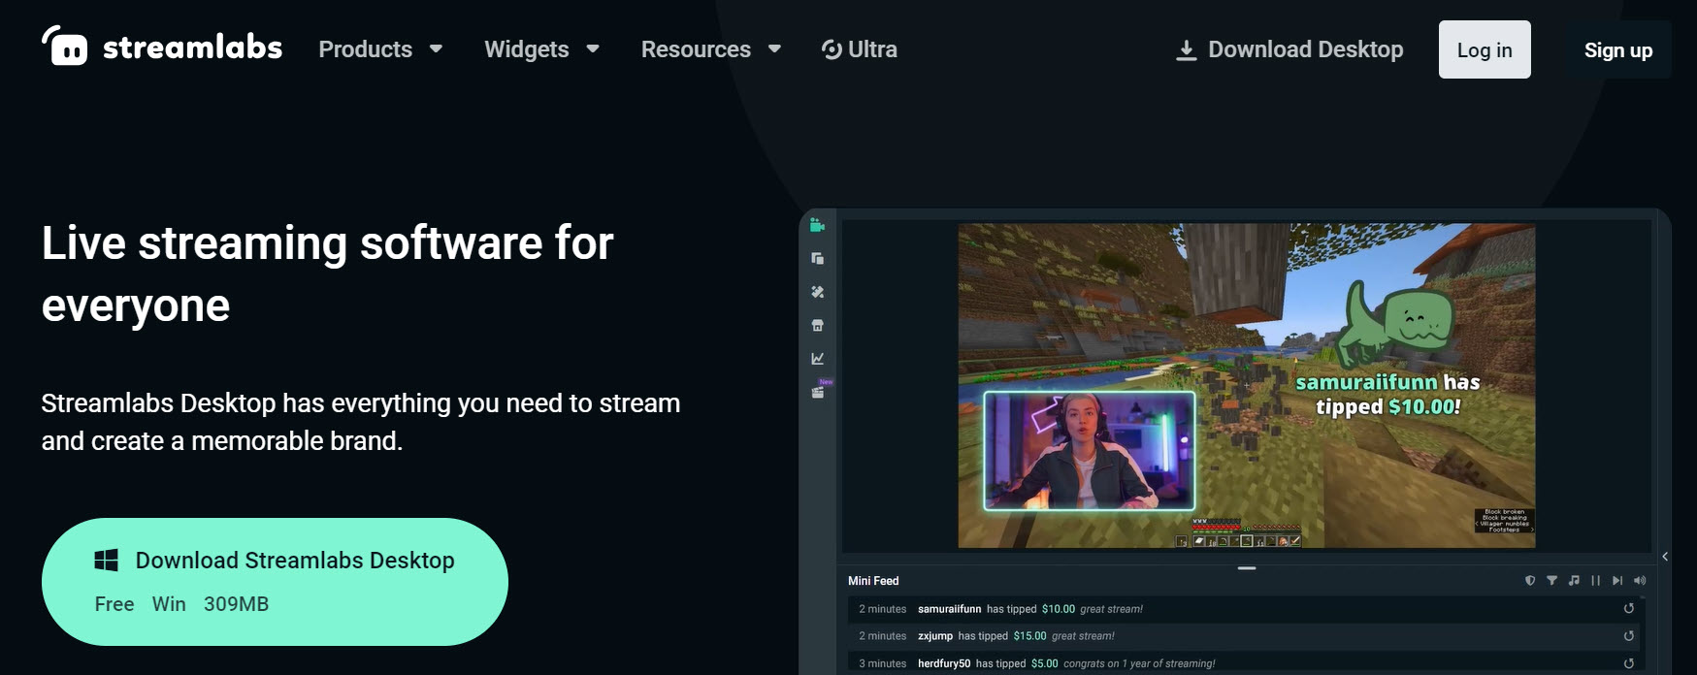Click the Download Streamlabs Desktop button
Viewport: 1697px width, 675px height.
pos(275,582)
